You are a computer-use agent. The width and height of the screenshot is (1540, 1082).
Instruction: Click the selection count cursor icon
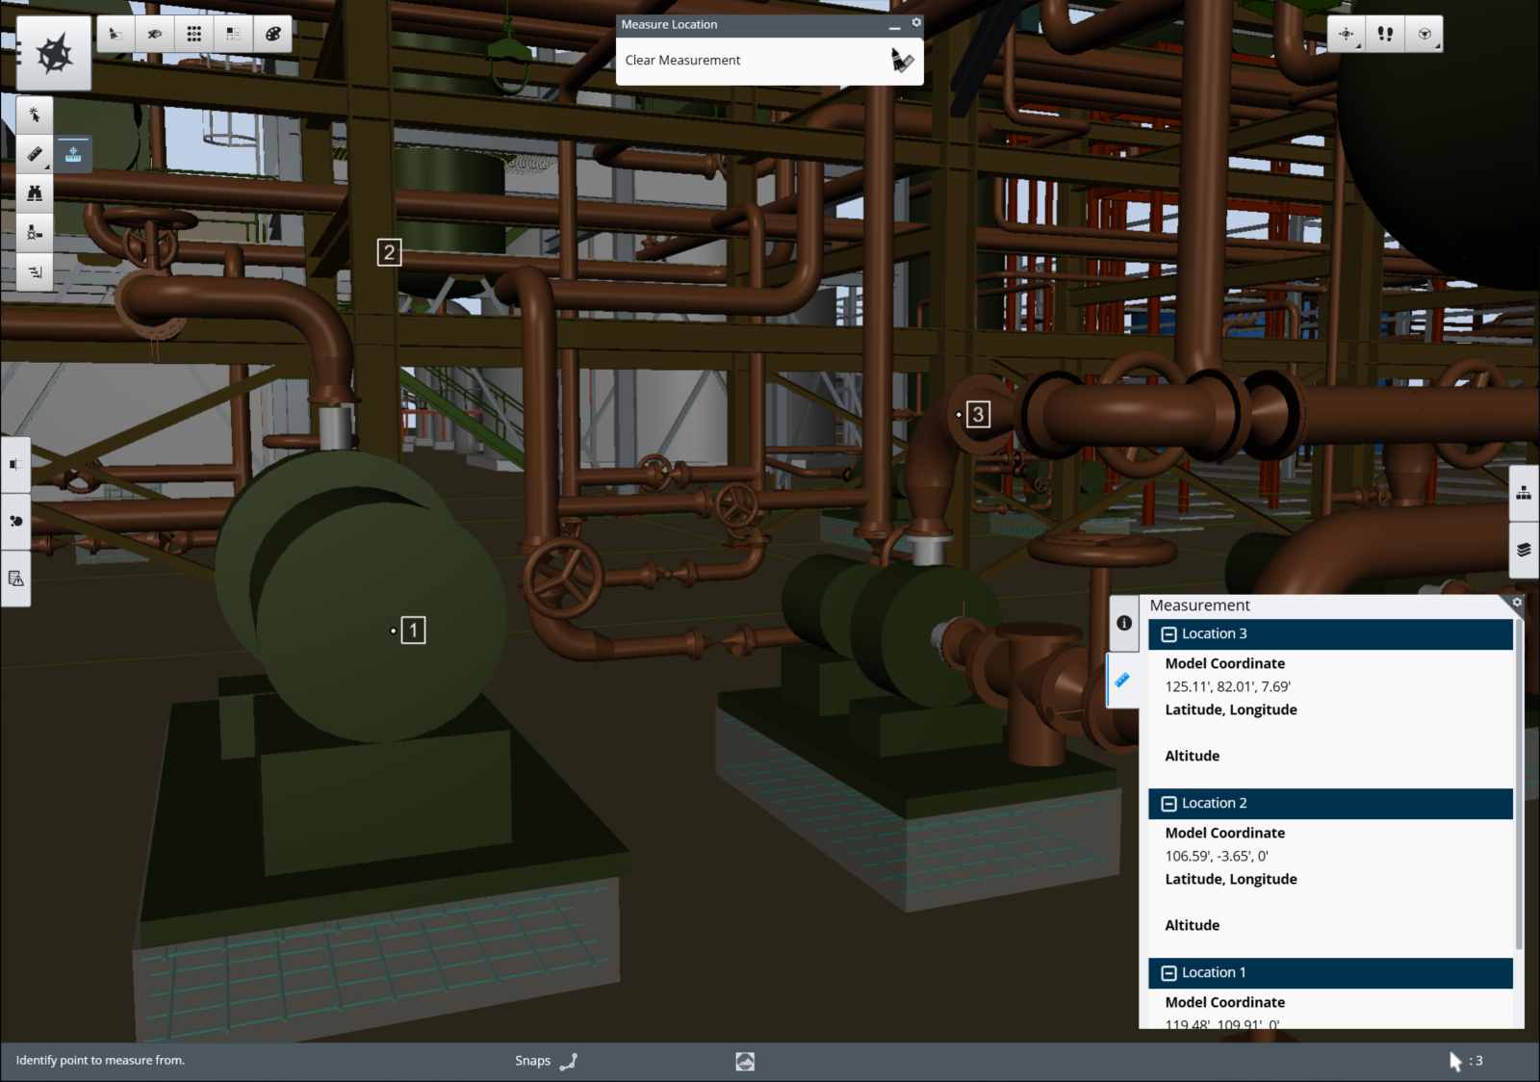click(x=1455, y=1061)
